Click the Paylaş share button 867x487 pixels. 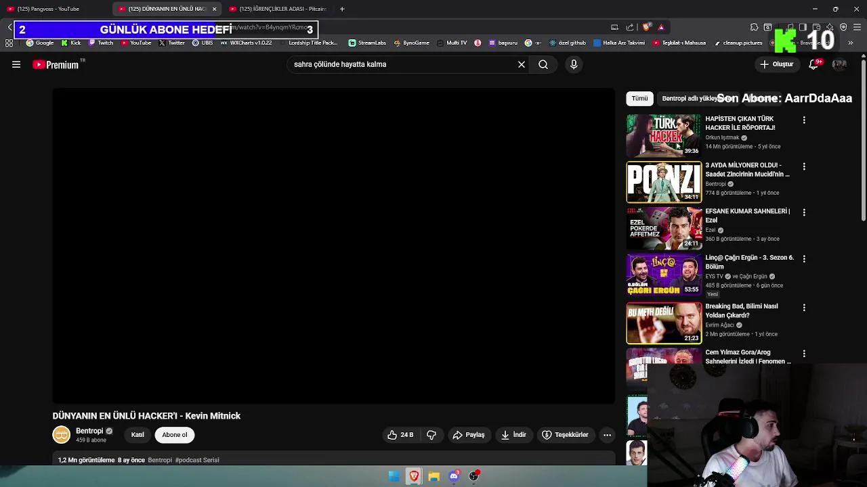click(469, 435)
